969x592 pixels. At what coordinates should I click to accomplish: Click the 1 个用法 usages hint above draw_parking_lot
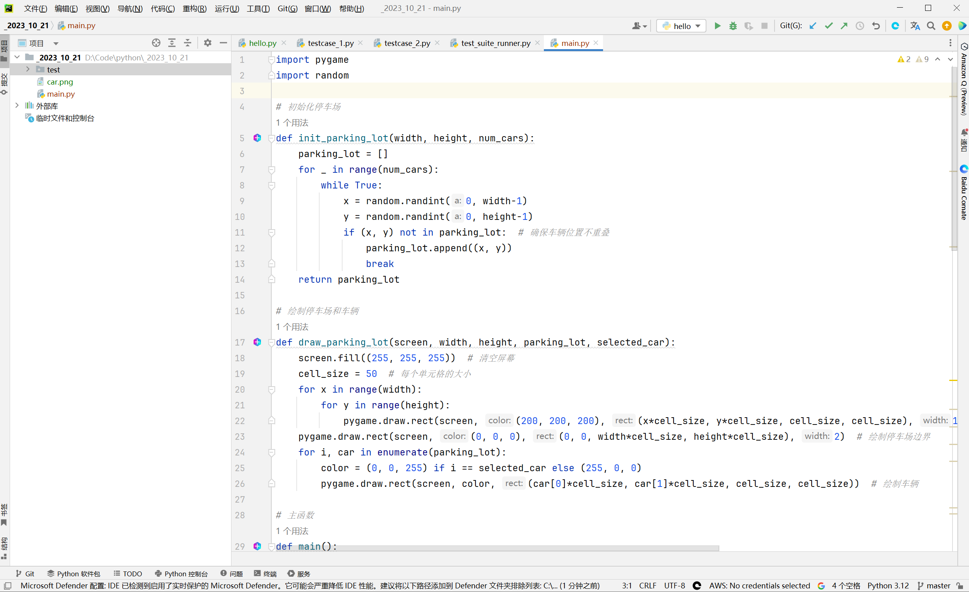click(292, 327)
